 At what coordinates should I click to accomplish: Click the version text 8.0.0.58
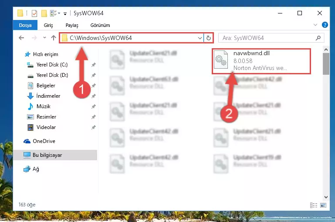coord(243,61)
